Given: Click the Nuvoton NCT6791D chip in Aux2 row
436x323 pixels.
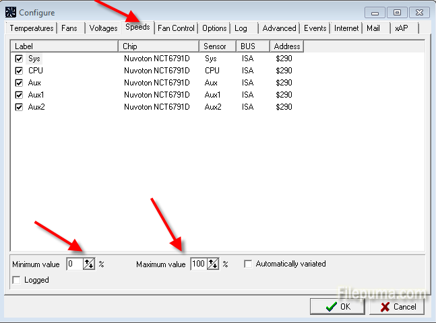Looking at the screenshot, I should point(157,107).
